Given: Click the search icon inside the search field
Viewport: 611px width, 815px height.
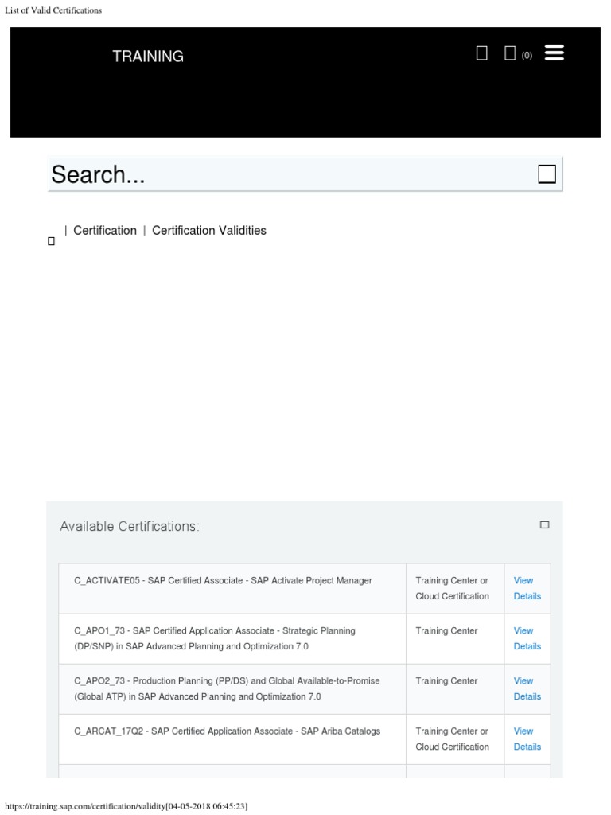Looking at the screenshot, I should [x=547, y=174].
